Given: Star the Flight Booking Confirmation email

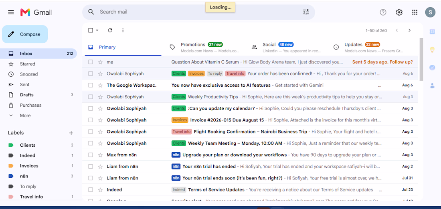Looking at the screenshot, I should click(100, 131).
